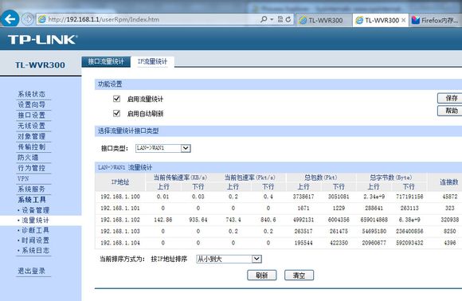Open 传输控制 in the sidebar
The height and width of the screenshot is (301, 462).
pyautogui.click(x=32, y=147)
